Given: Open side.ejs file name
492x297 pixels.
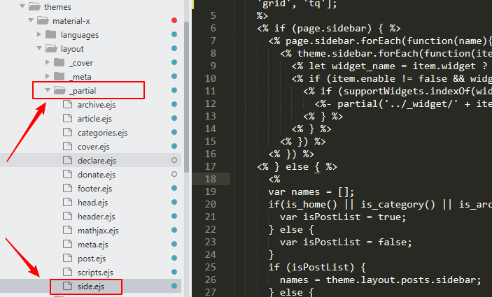Looking at the screenshot, I should pos(91,287).
